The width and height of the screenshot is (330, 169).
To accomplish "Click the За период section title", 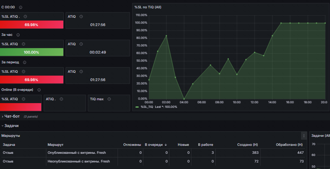I will (10, 62).
